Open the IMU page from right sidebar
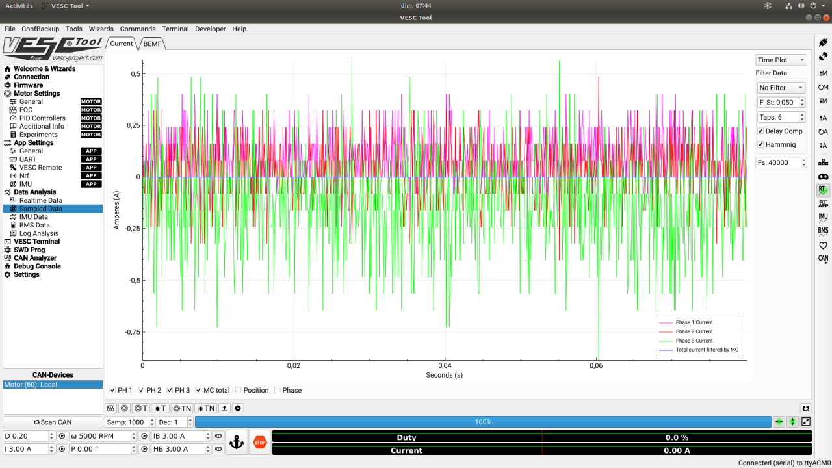The height and width of the screenshot is (468, 832). pyautogui.click(x=823, y=216)
